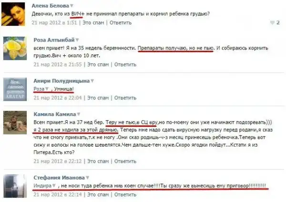
Task: Expand dropdown arrow next to Роза Алтынбай
Action: pyautogui.click(x=77, y=40)
